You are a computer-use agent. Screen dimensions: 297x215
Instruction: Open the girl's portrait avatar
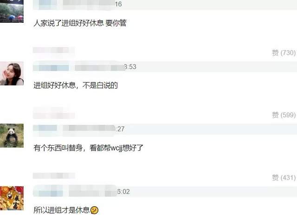[x=12, y=74]
